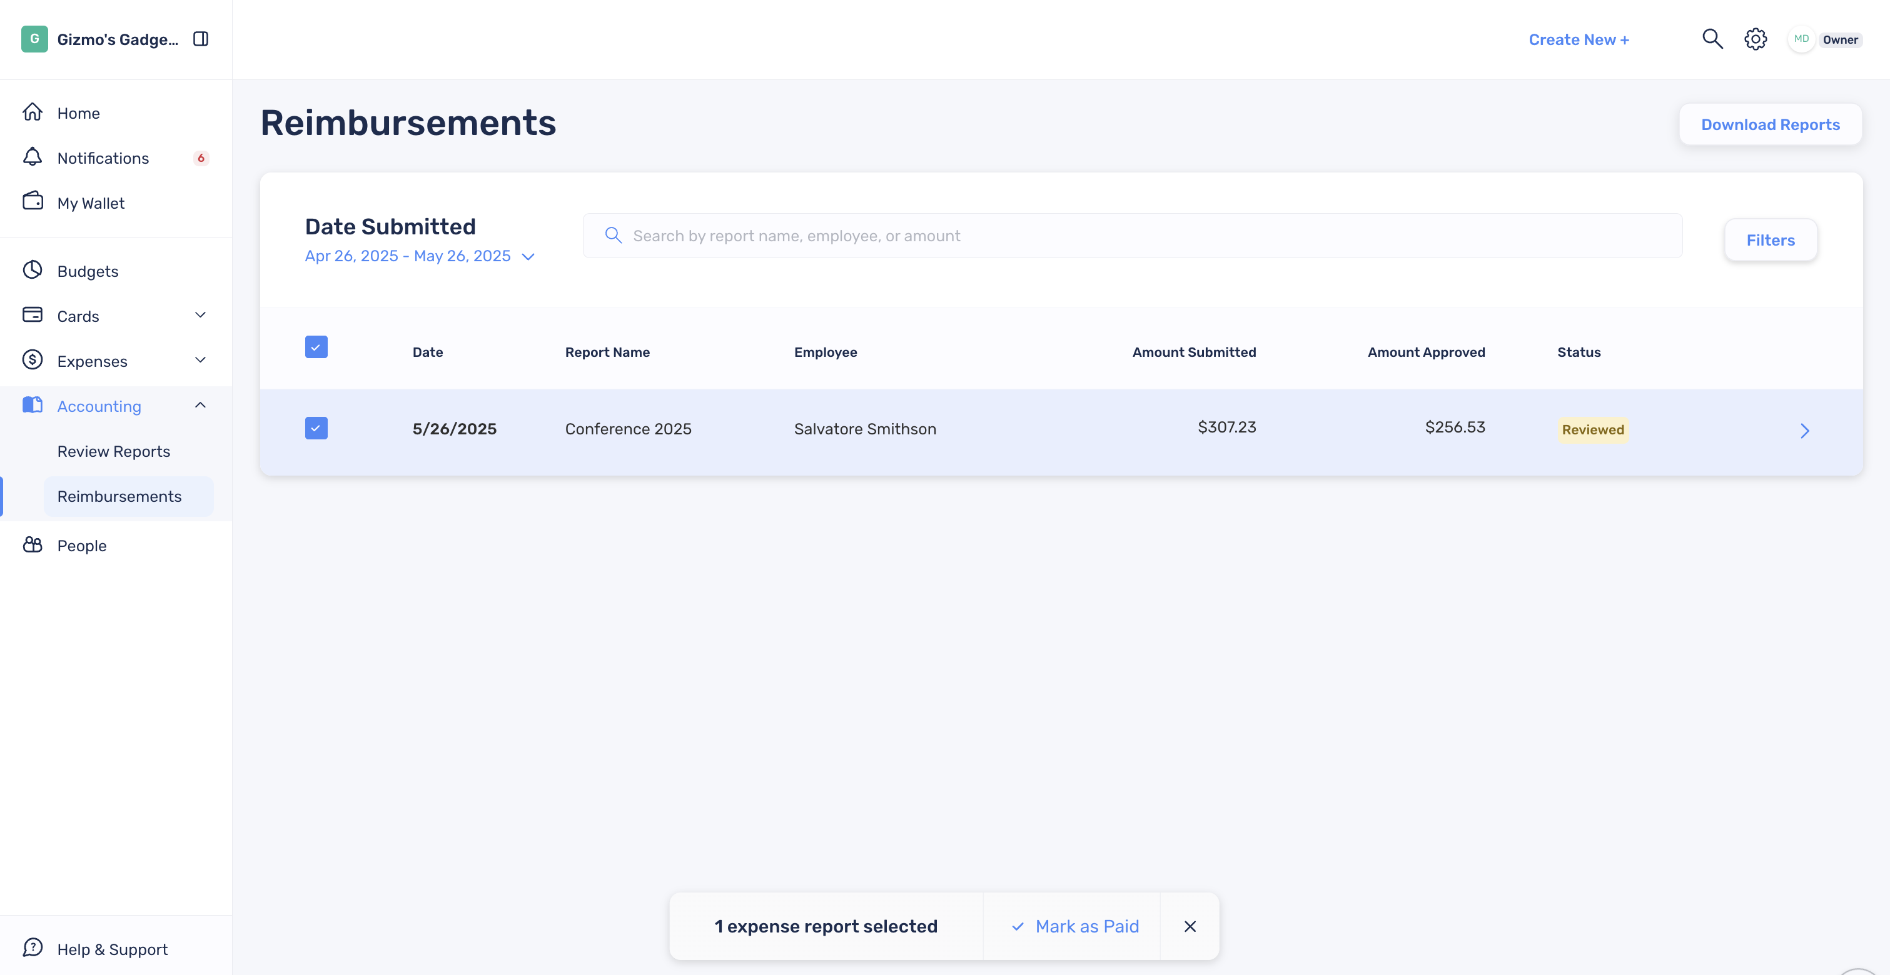Click the Conference 2025 report name
Image resolution: width=1890 pixels, height=975 pixels.
pos(628,429)
